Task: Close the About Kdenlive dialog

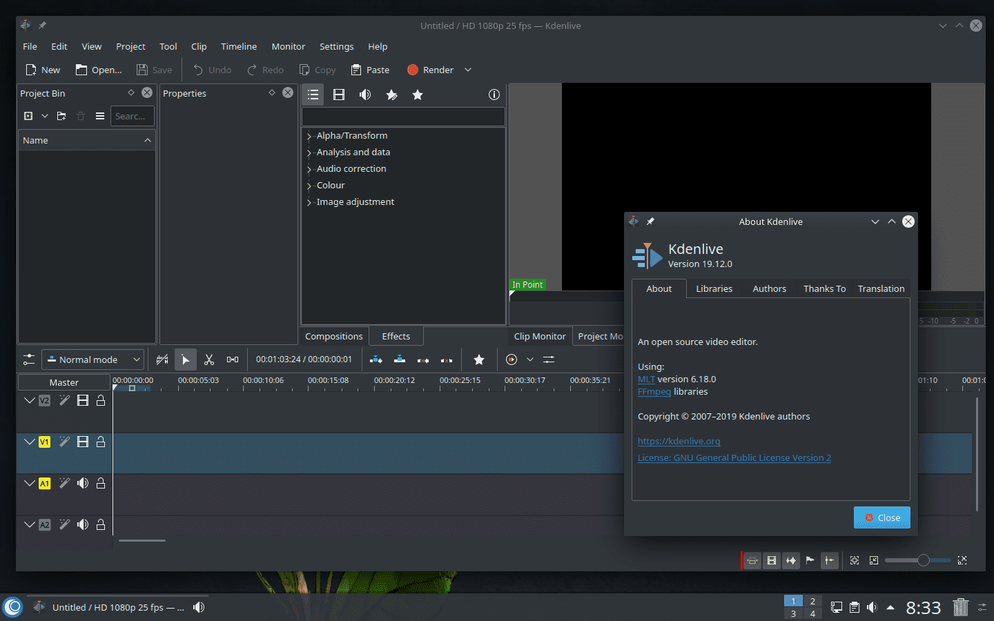Action: [x=881, y=517]
